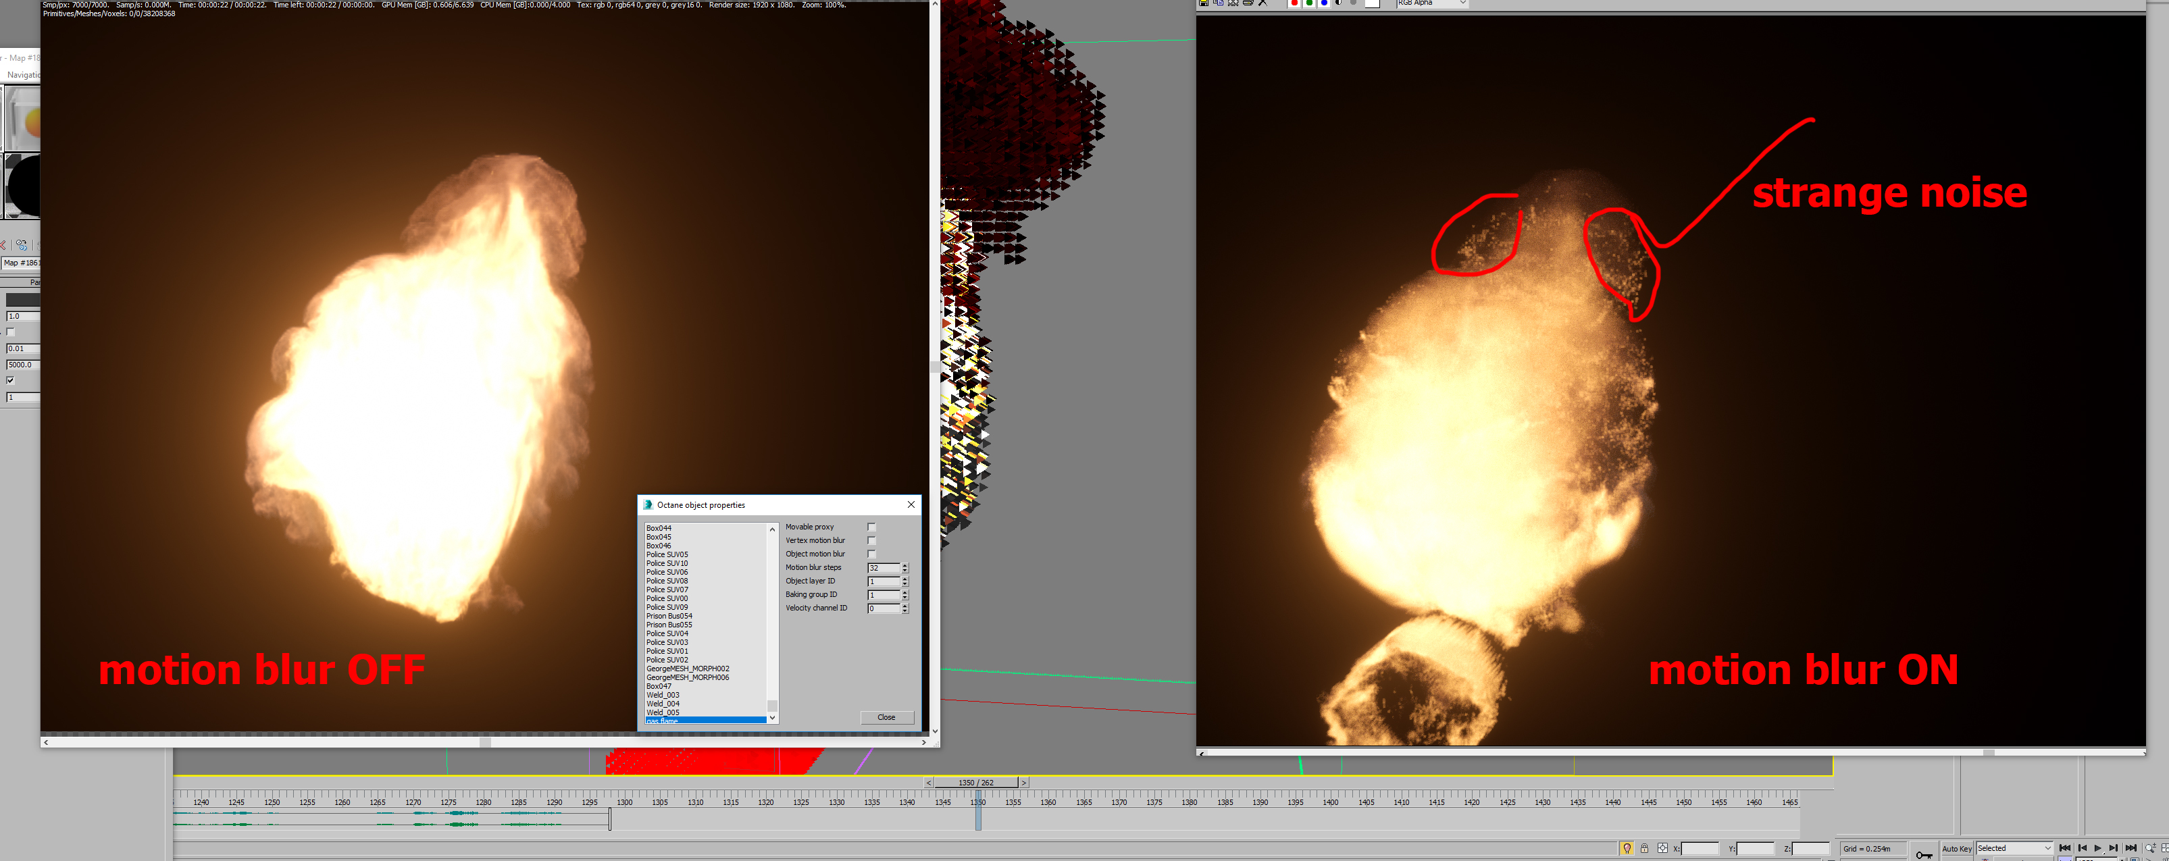This screenshot has height=861, width=2169.
Task: Enable Object motion blur checkbox
Action: [x=871, y=554]
